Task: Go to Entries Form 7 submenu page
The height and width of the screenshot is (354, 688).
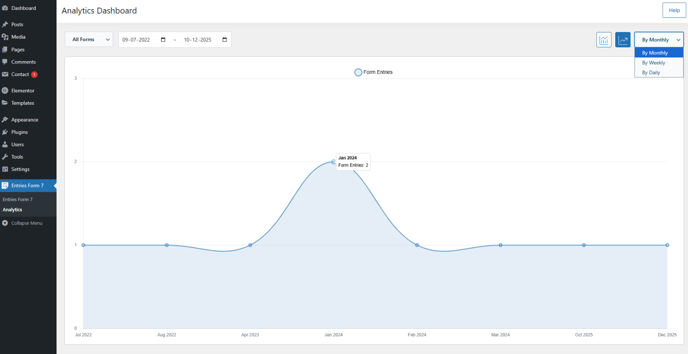Action: pyautogui.click(x=17, y=199)
